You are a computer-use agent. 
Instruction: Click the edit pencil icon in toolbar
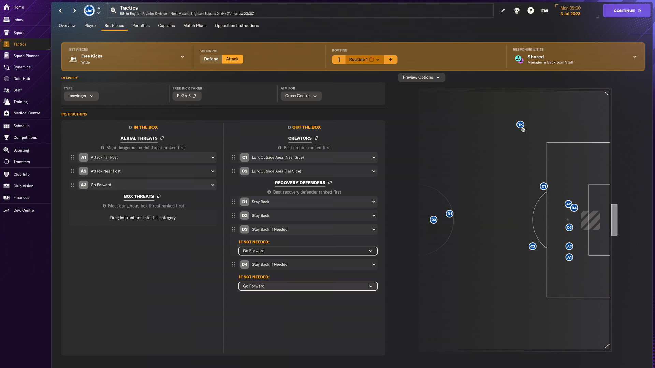pyautogui.click(x=502, y=10)
